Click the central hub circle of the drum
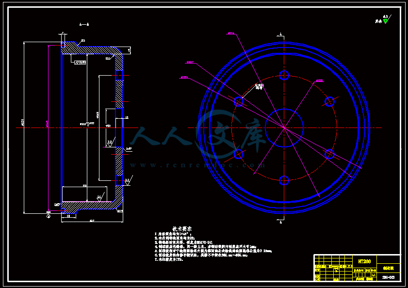The width and height of the screenshot is (408, 288). [284, 128]
